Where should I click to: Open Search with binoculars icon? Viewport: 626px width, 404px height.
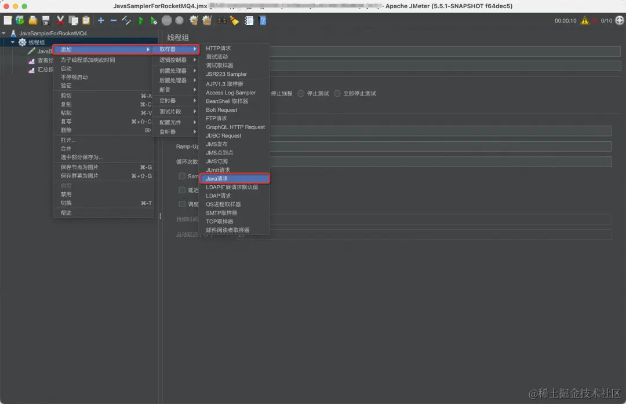pyautogui.click(x=221, y=20)
